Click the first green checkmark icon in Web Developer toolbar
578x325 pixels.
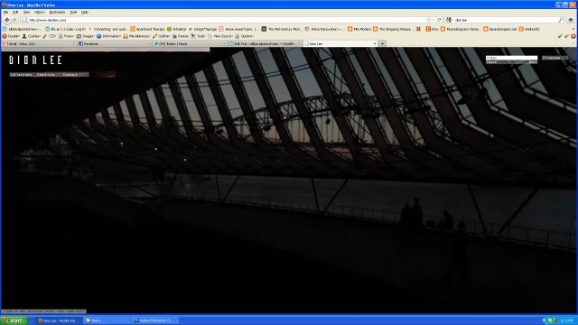560,36
